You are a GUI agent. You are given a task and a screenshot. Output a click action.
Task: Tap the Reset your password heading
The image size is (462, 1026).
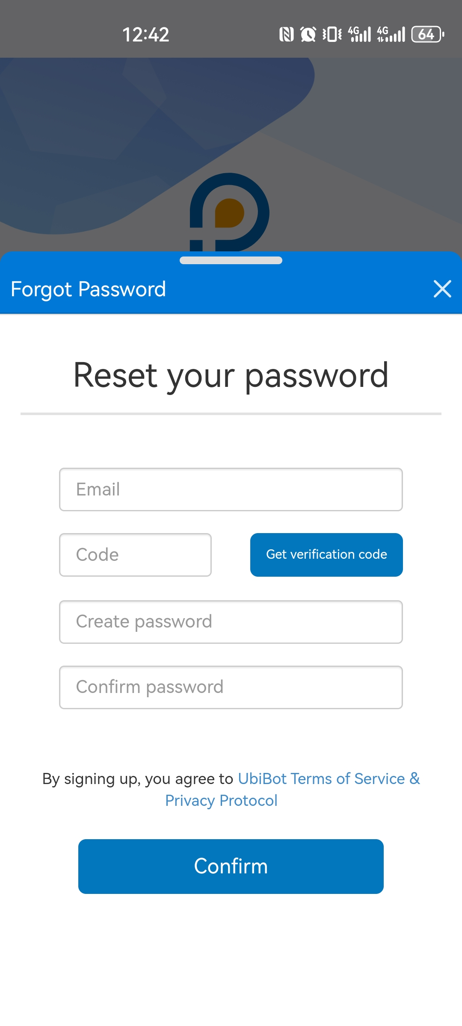point(231,376)
